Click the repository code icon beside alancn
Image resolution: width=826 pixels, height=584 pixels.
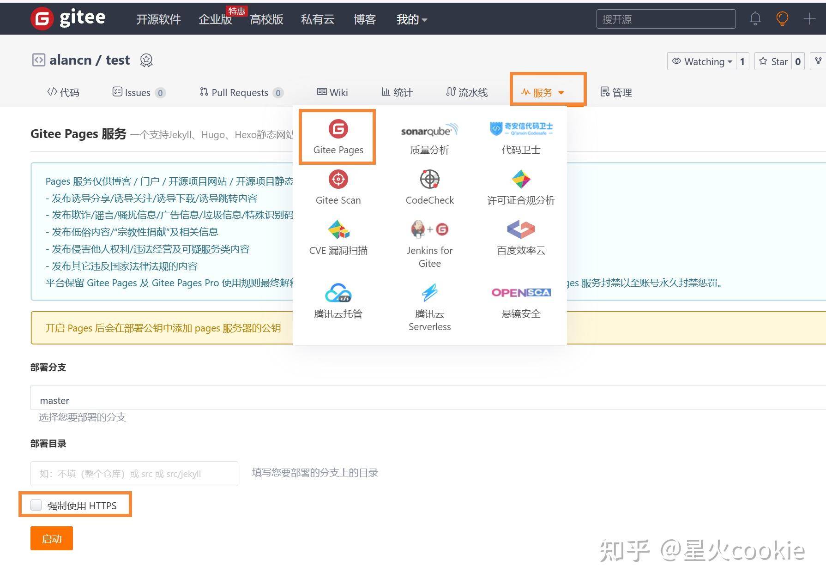point(38,60)
